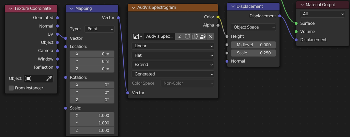Click Location Y value field
The height and width of the screenshot is (137, 350).
tap(92, 62)
